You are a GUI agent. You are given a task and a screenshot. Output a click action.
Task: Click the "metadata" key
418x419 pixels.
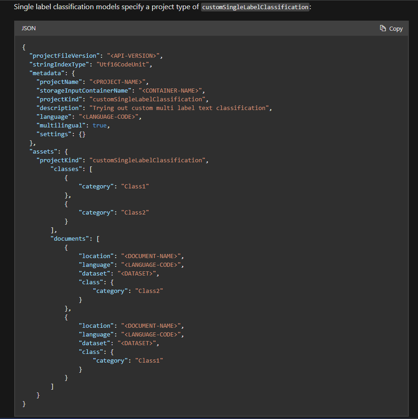coord(47,73)
